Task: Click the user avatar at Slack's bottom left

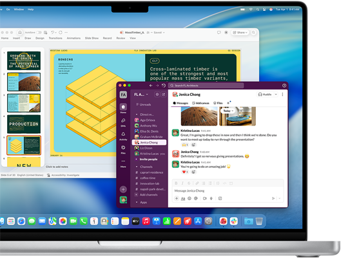Action: point(123,199)
